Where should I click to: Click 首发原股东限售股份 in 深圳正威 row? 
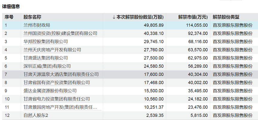233,66
